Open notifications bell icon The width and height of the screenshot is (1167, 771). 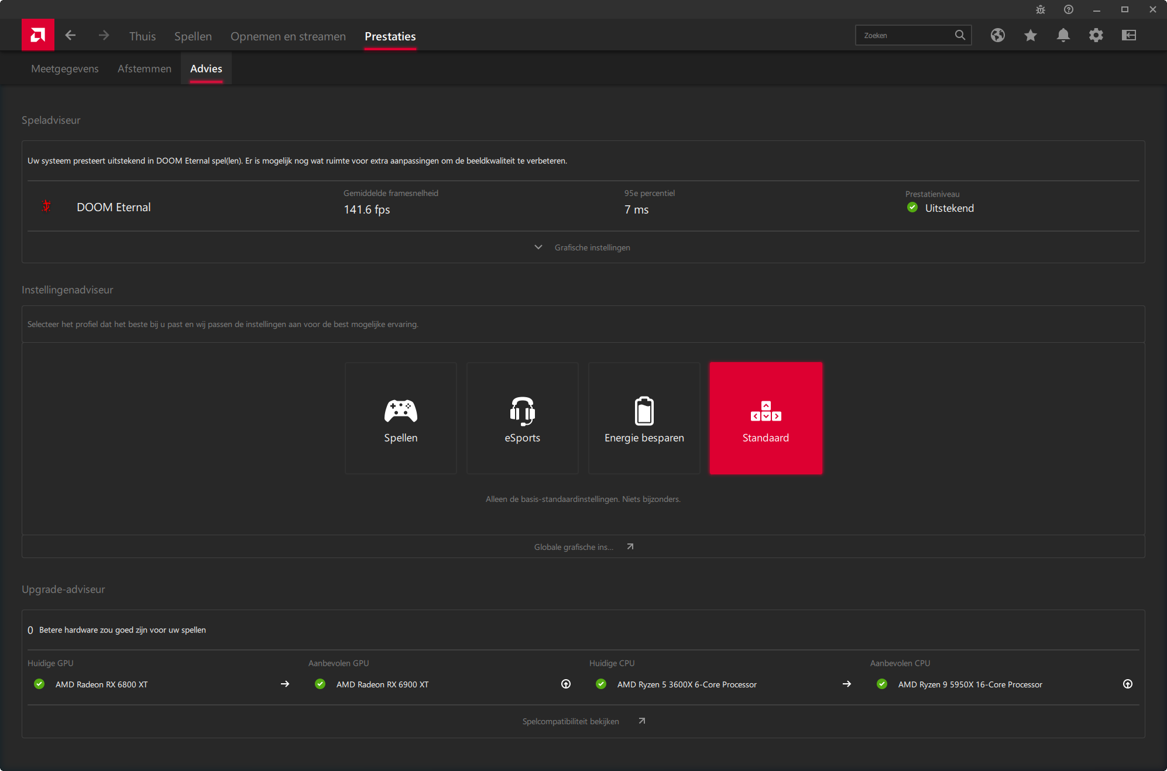(1063, 35)
